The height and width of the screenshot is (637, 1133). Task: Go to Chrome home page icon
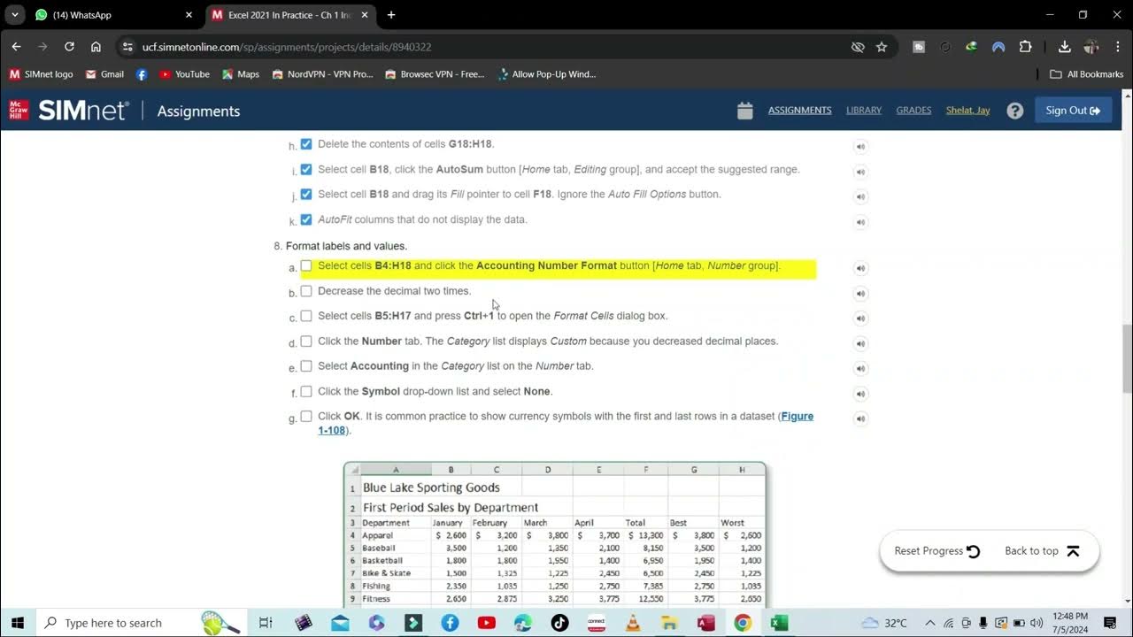coord(96,47)
